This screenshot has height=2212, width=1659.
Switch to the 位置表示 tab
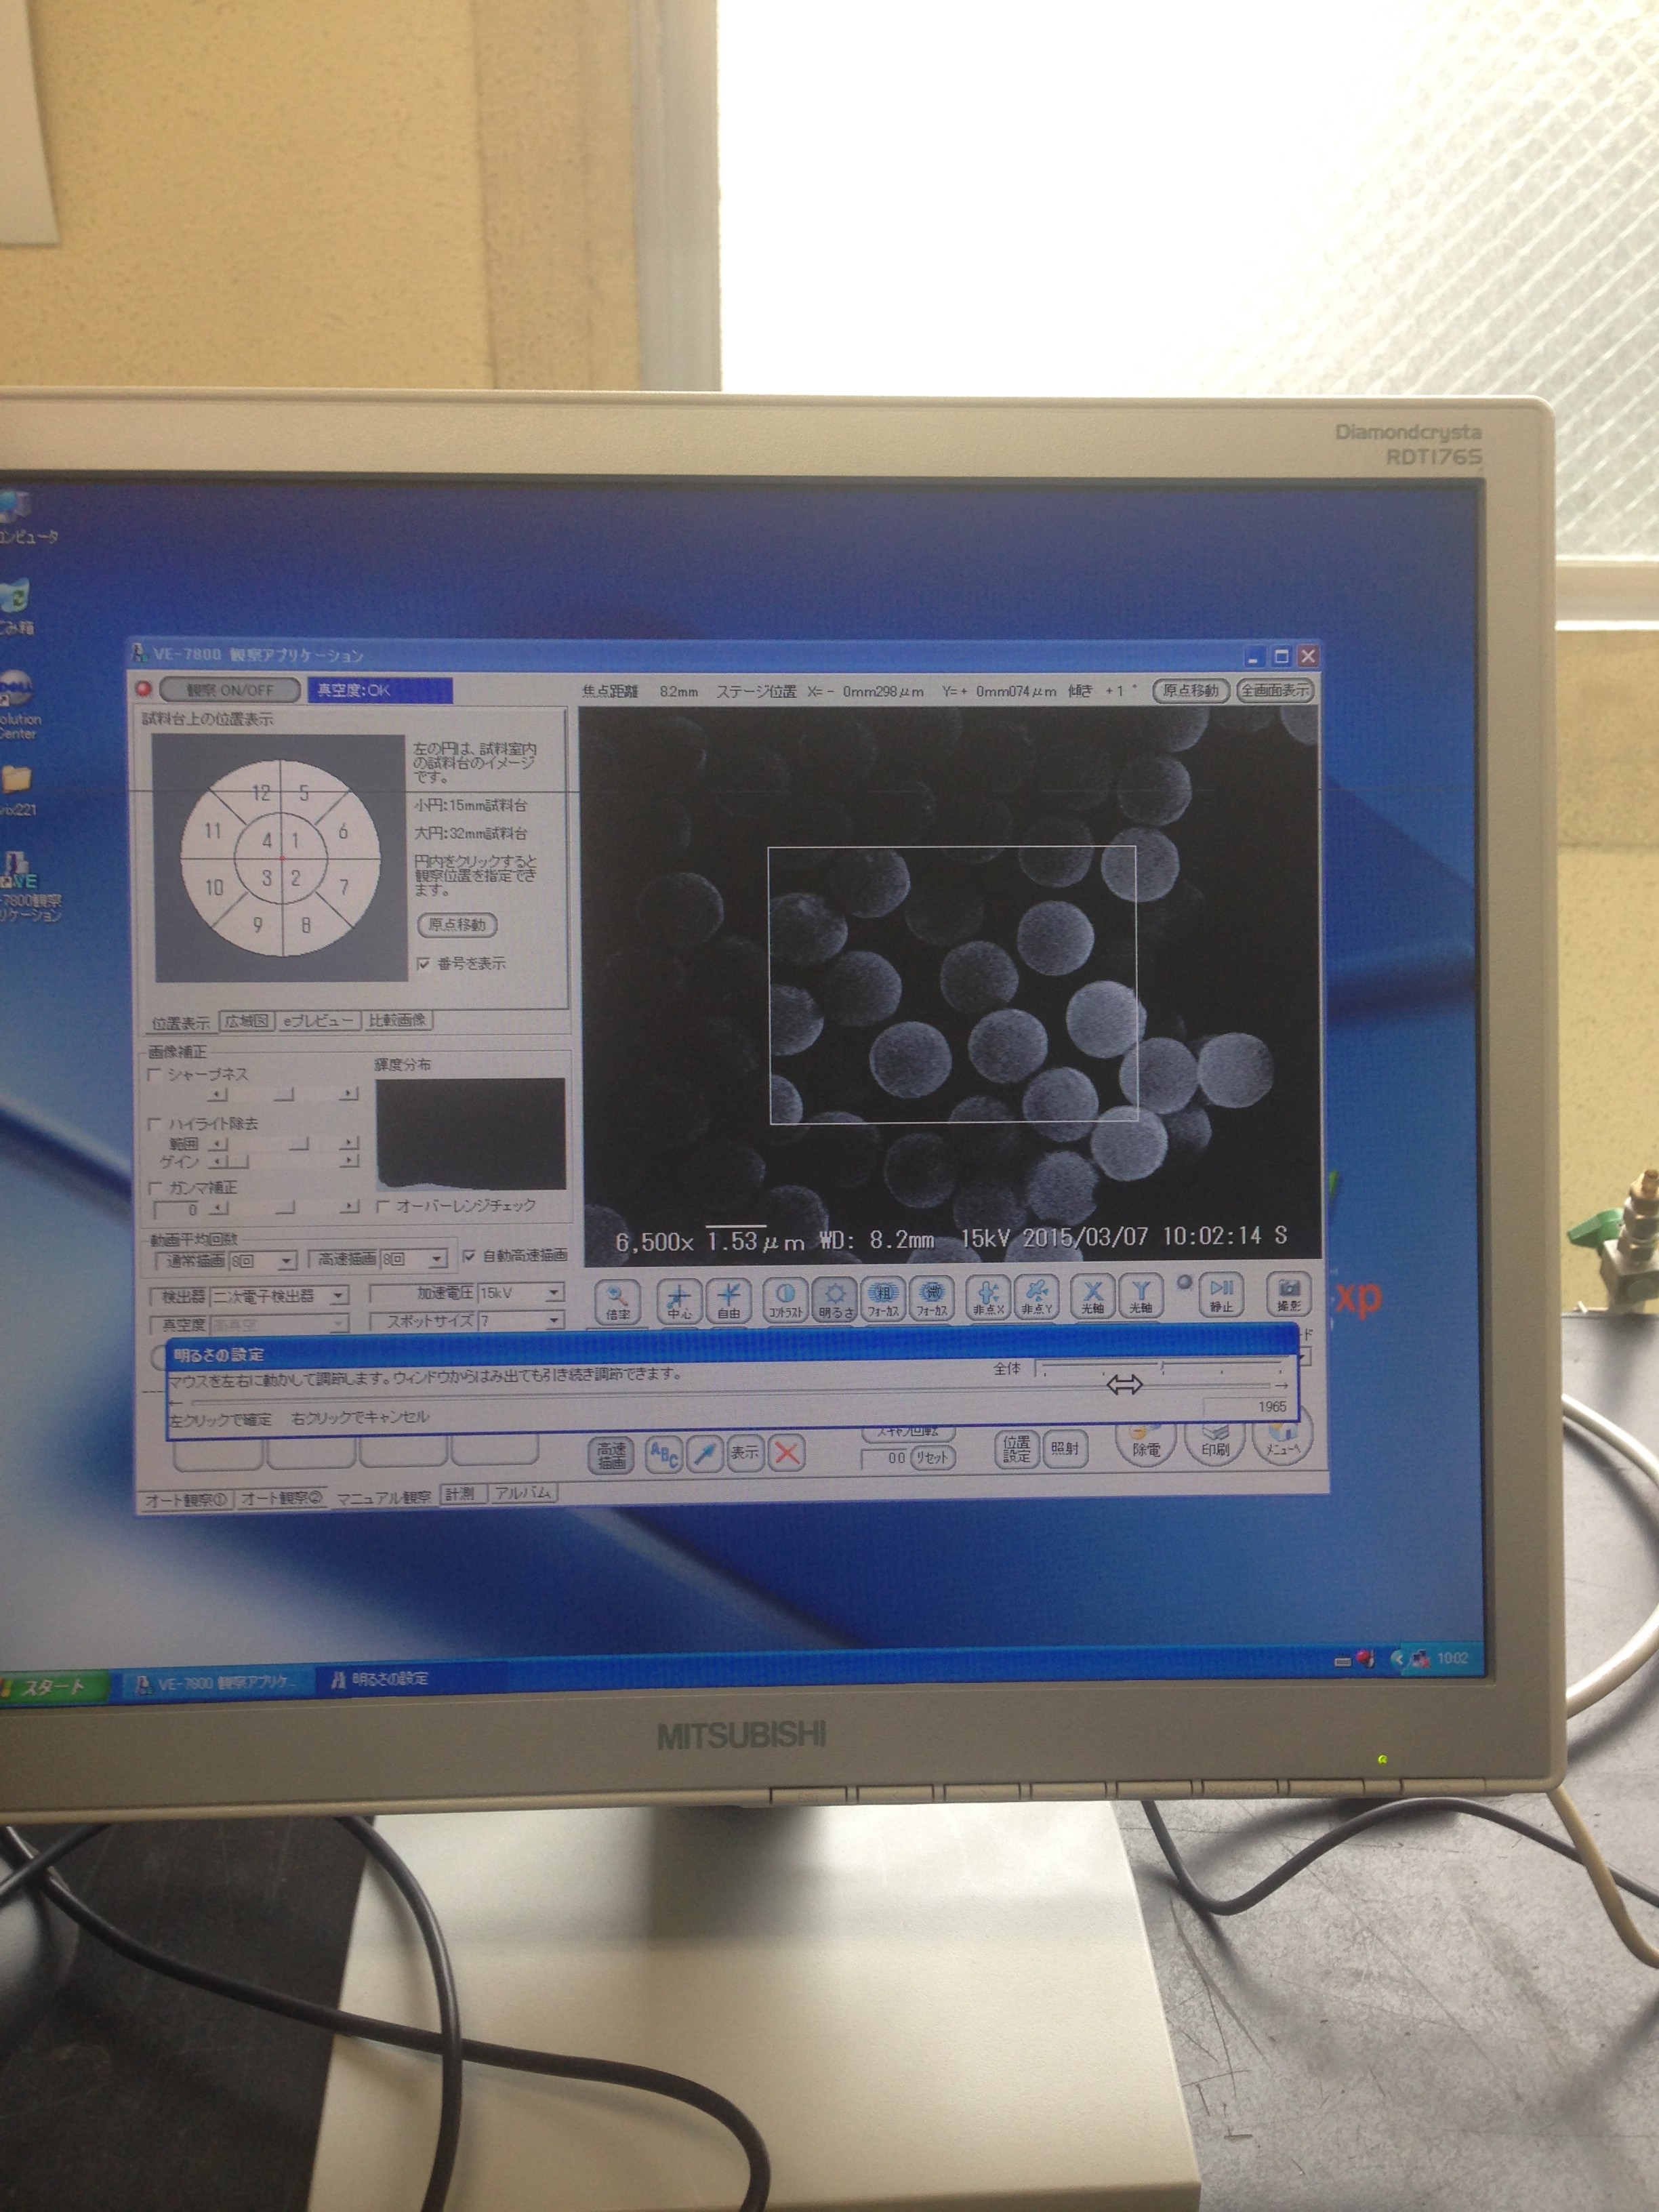[x=180, y=1023]
